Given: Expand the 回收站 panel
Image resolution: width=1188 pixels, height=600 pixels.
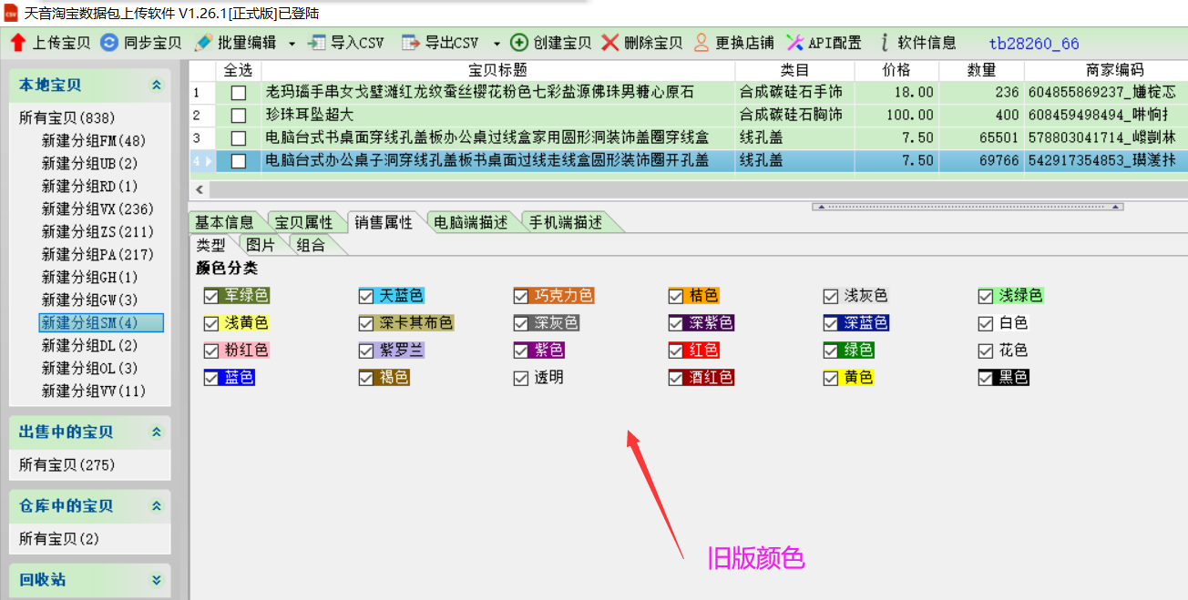Looking at the screenshot, I should pos(156,580).
